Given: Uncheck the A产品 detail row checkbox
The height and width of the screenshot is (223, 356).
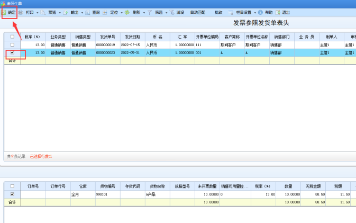Looking at the screenshot, I should pyautogui.click(x=13, y=194).
